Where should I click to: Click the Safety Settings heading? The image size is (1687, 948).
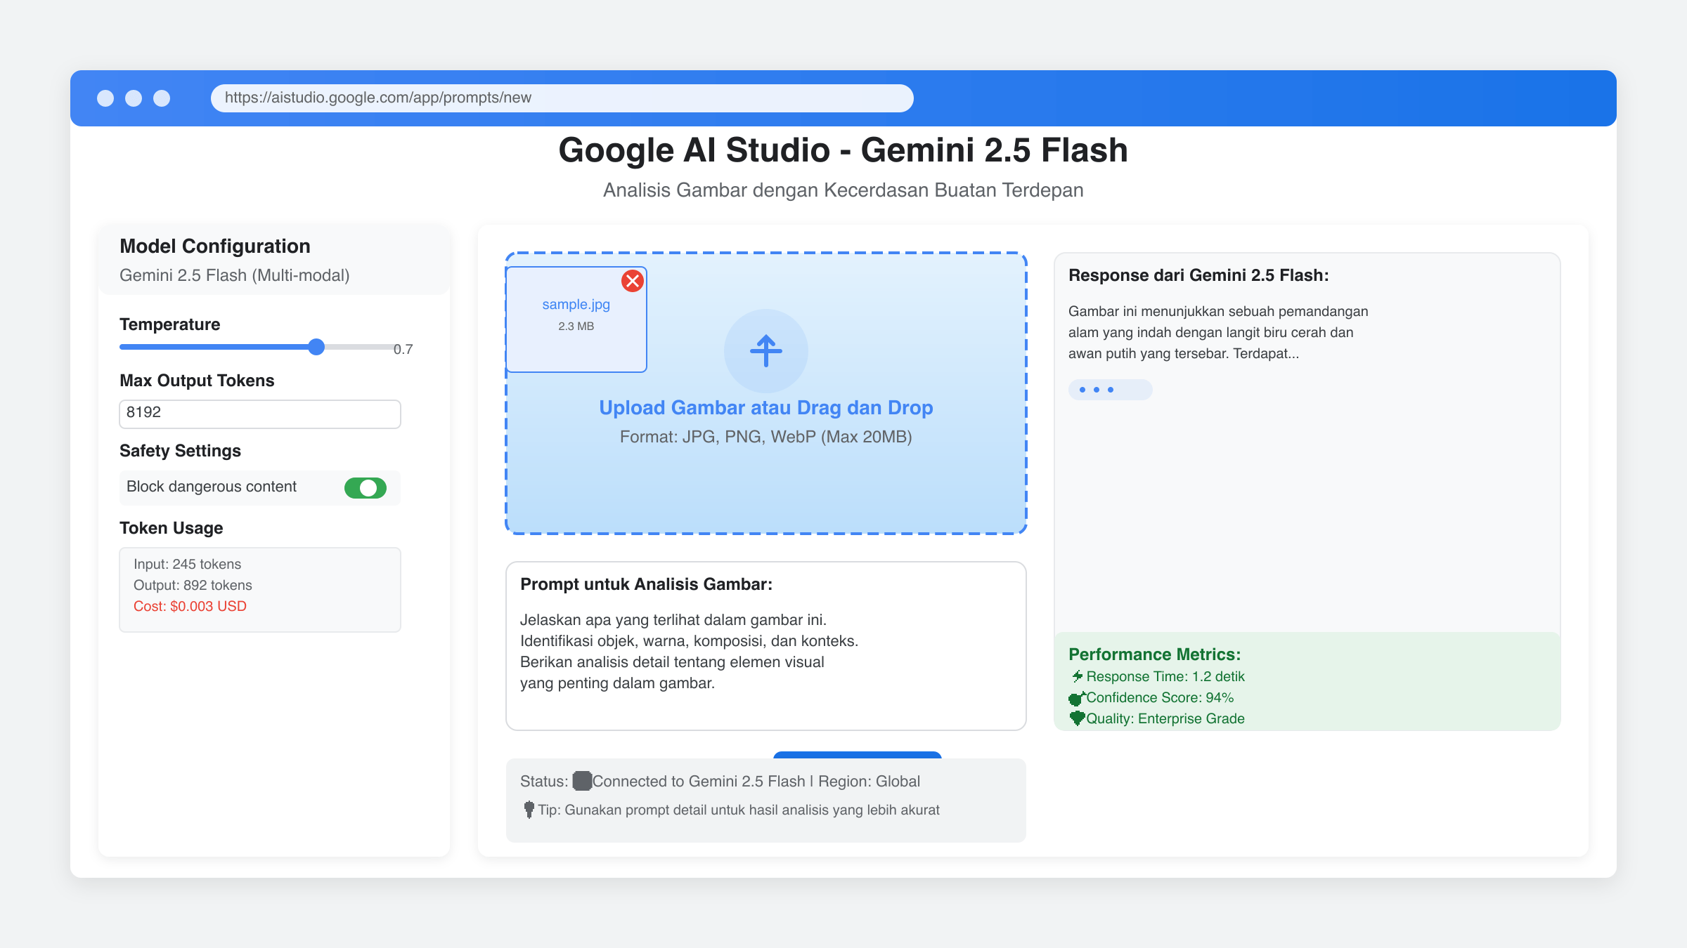pos(180,451)
